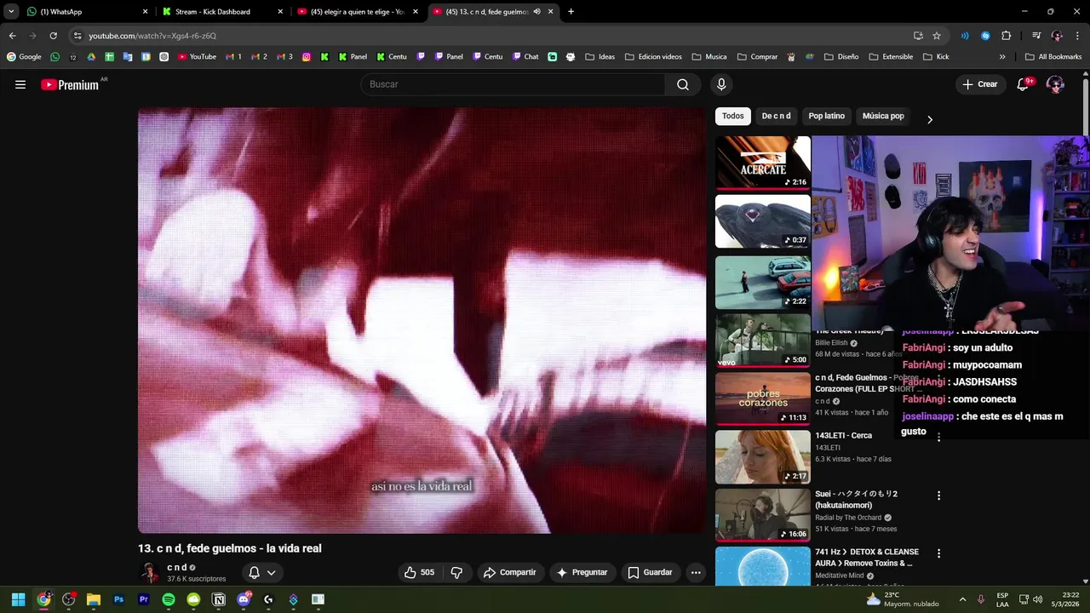Viewport: 1090px width, 613px height.
Task: Open a new Chrome tab
Action: coord(571,12)
